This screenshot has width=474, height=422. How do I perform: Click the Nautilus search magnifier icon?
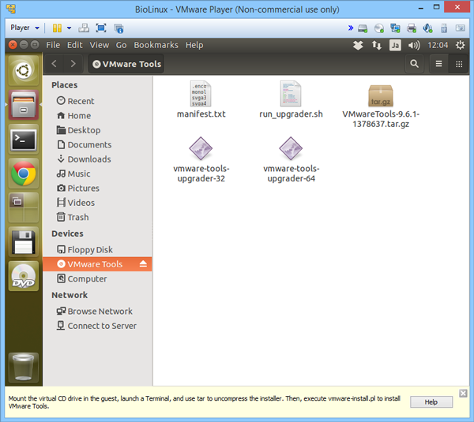point(414,64)
